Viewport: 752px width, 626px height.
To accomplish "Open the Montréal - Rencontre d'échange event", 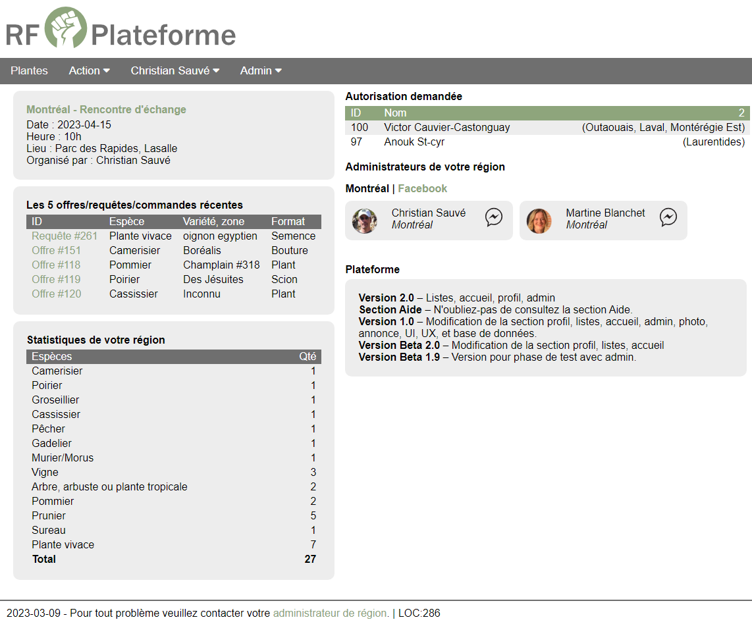I will click(106, 110).
